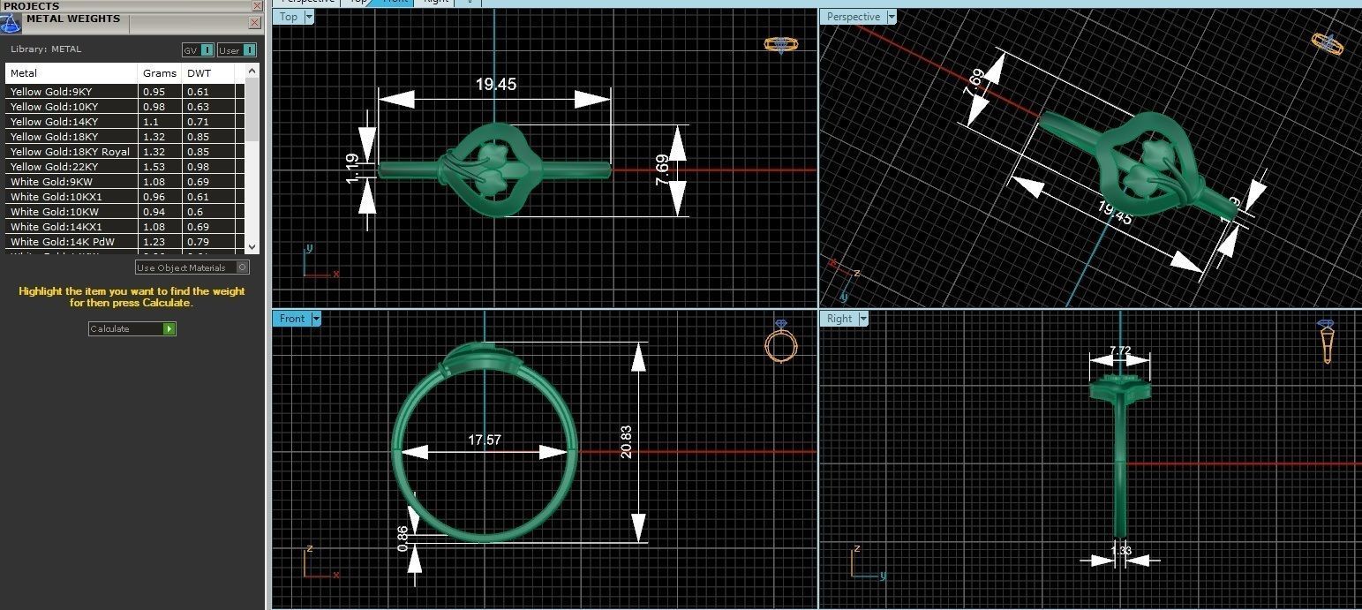
Task: Select the Yellow Gold:18KY Royal row
Action: pos(125,152)
